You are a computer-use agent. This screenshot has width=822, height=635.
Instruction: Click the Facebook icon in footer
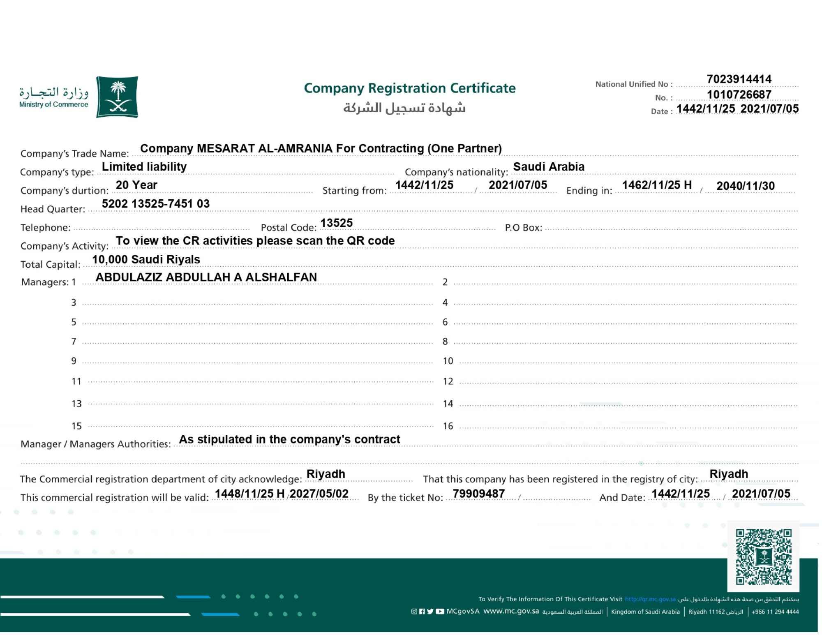[x=422, y=612]
